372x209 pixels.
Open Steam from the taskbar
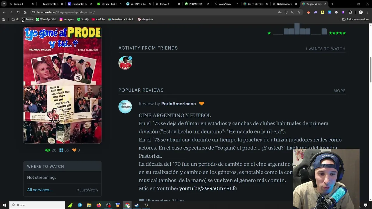click(137, 205)
